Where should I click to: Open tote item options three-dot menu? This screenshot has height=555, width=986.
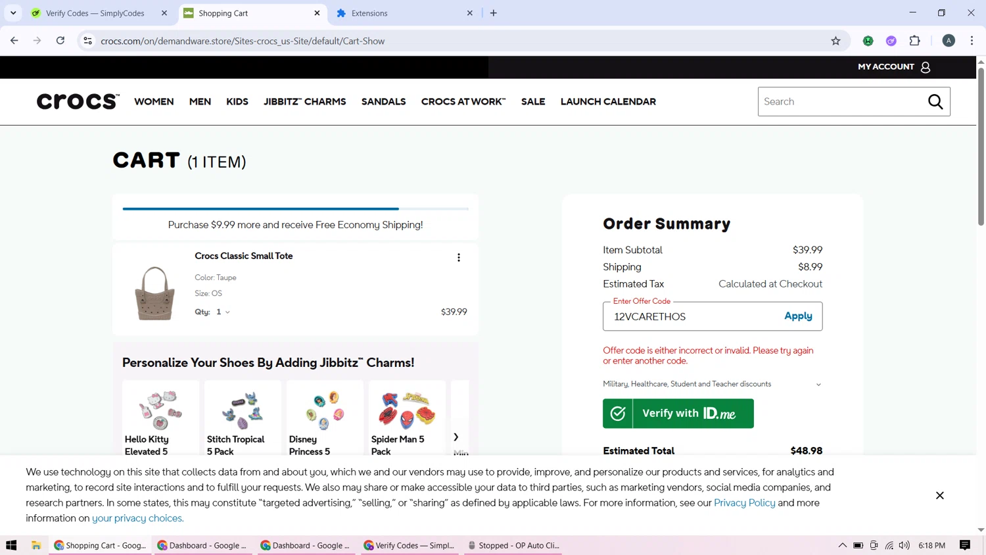459,258
